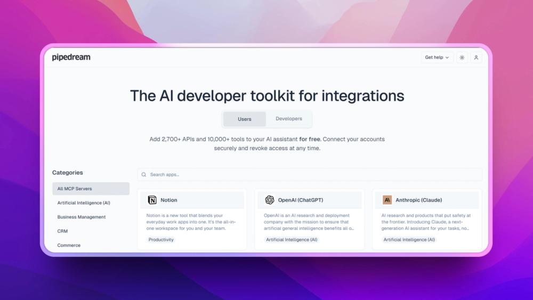
Task: Click the Notion app icon
Action: tap(152, 200)
